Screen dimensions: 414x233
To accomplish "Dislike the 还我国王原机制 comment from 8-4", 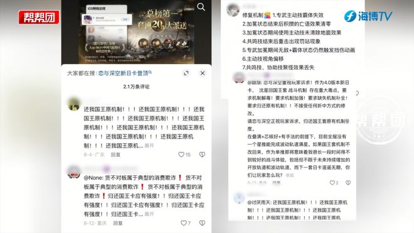I will click(x=202, y=154).
